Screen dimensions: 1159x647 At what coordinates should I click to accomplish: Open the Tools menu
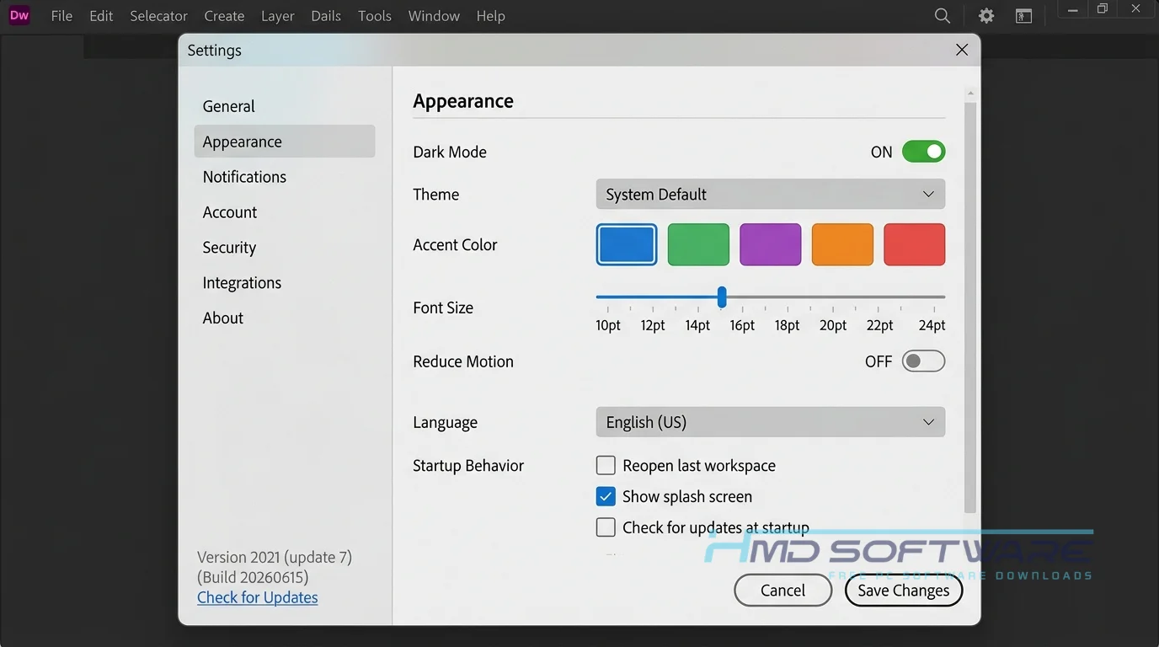(x=374, y=16)
